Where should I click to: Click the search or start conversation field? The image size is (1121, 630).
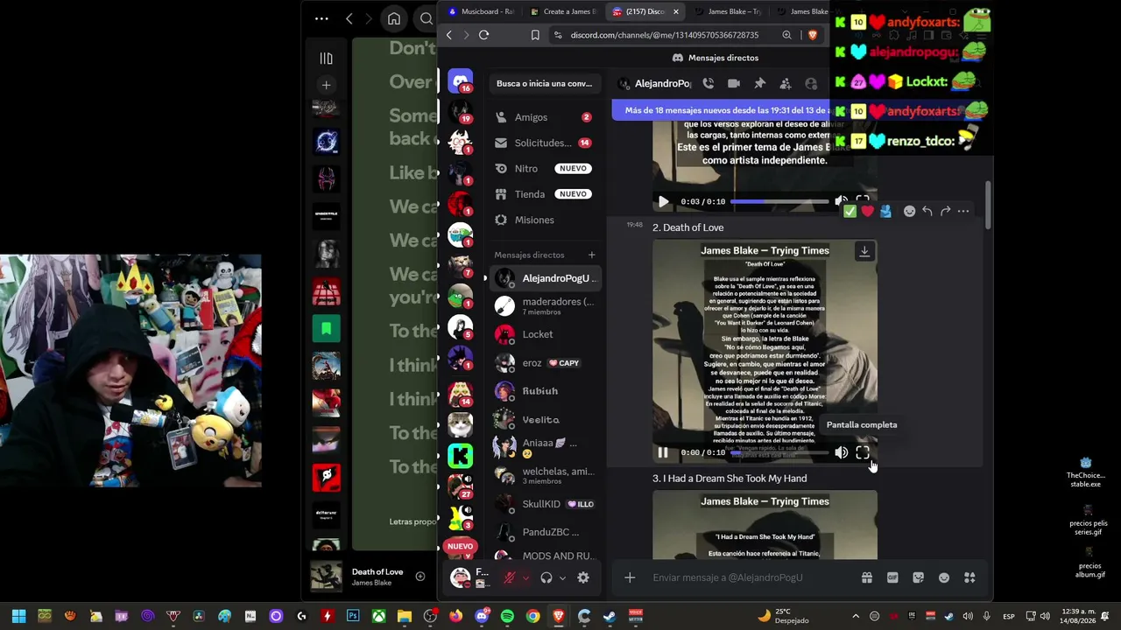point(544,83)
